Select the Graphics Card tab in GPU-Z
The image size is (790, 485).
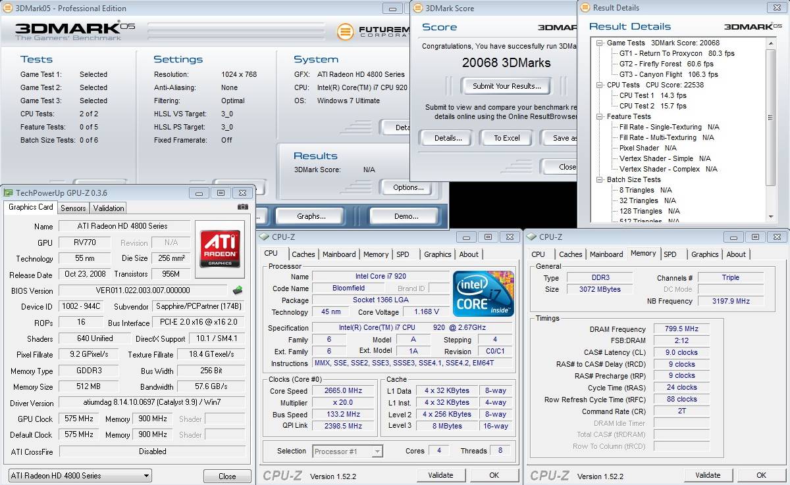click(x=31, y=207)
